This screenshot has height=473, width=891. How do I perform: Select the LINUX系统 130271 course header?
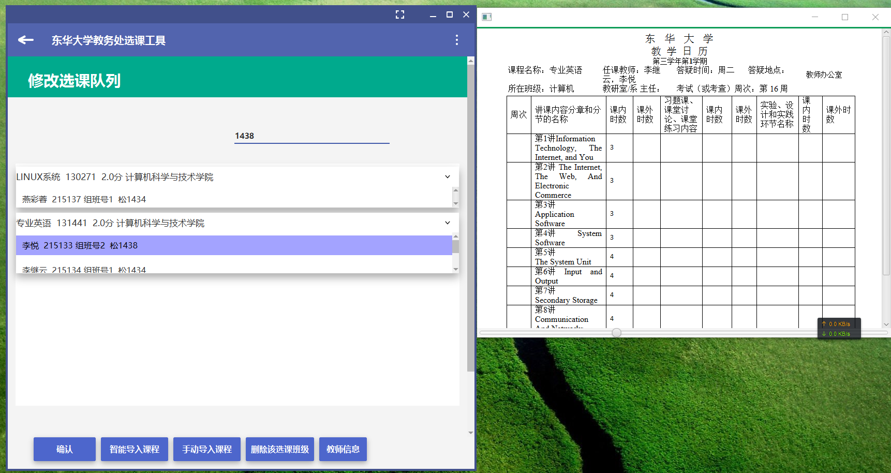(237, 177)
